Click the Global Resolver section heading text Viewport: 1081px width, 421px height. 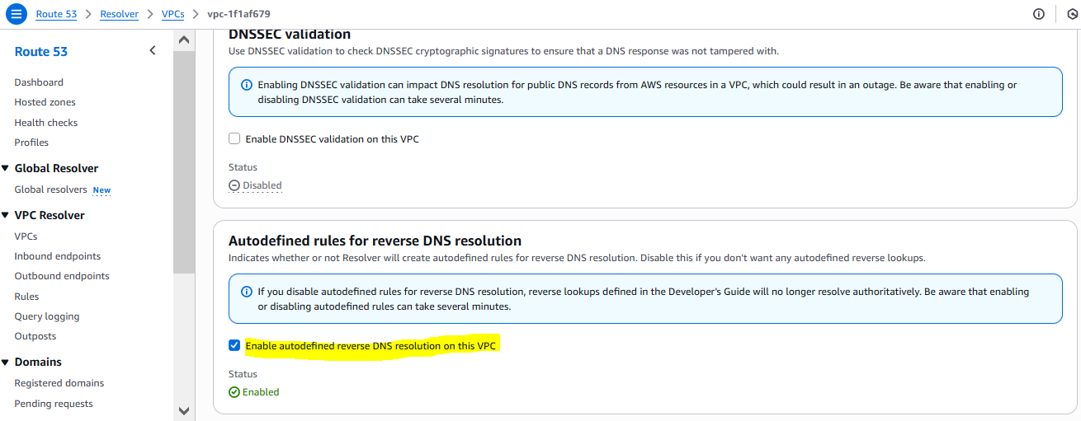click(56, 168)
